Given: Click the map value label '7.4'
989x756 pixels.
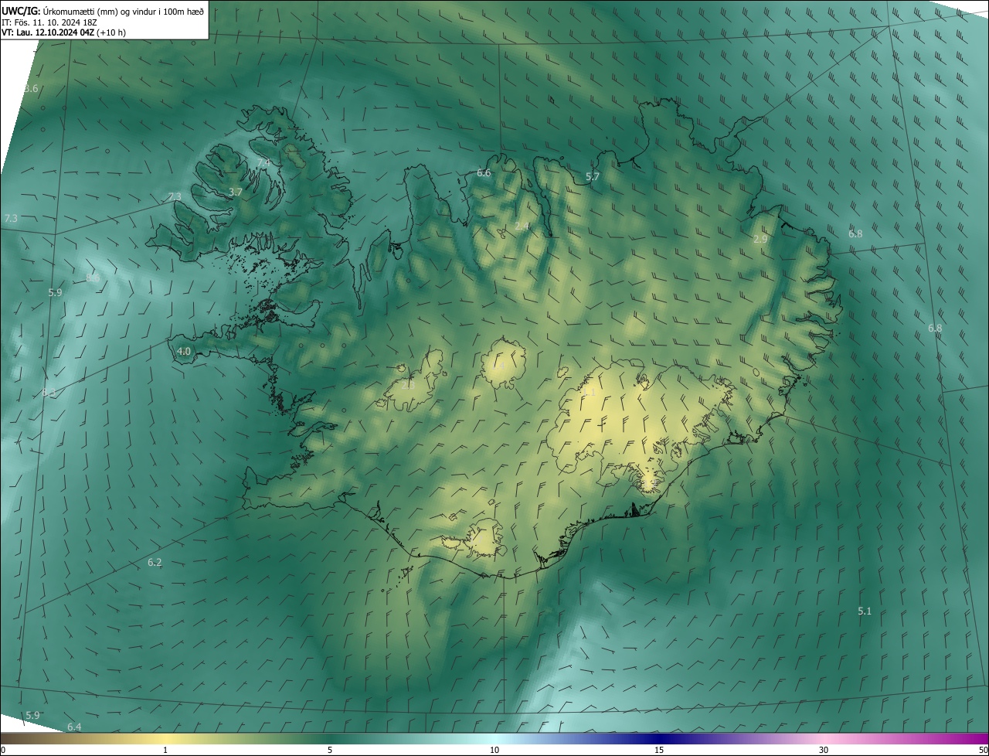Looking at the screenshot, I should (263, 162).
